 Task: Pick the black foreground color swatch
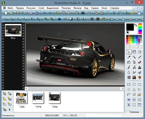coord(130,27)
